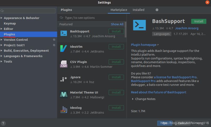Select the CSV Plugin name

pos(78,62)
